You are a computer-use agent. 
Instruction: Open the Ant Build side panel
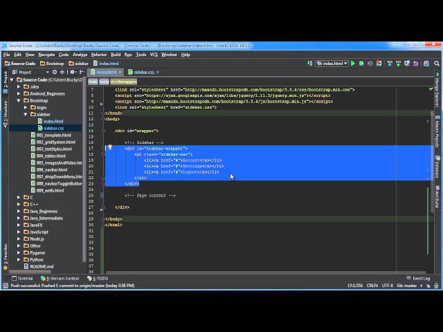(x=437, y=196)
